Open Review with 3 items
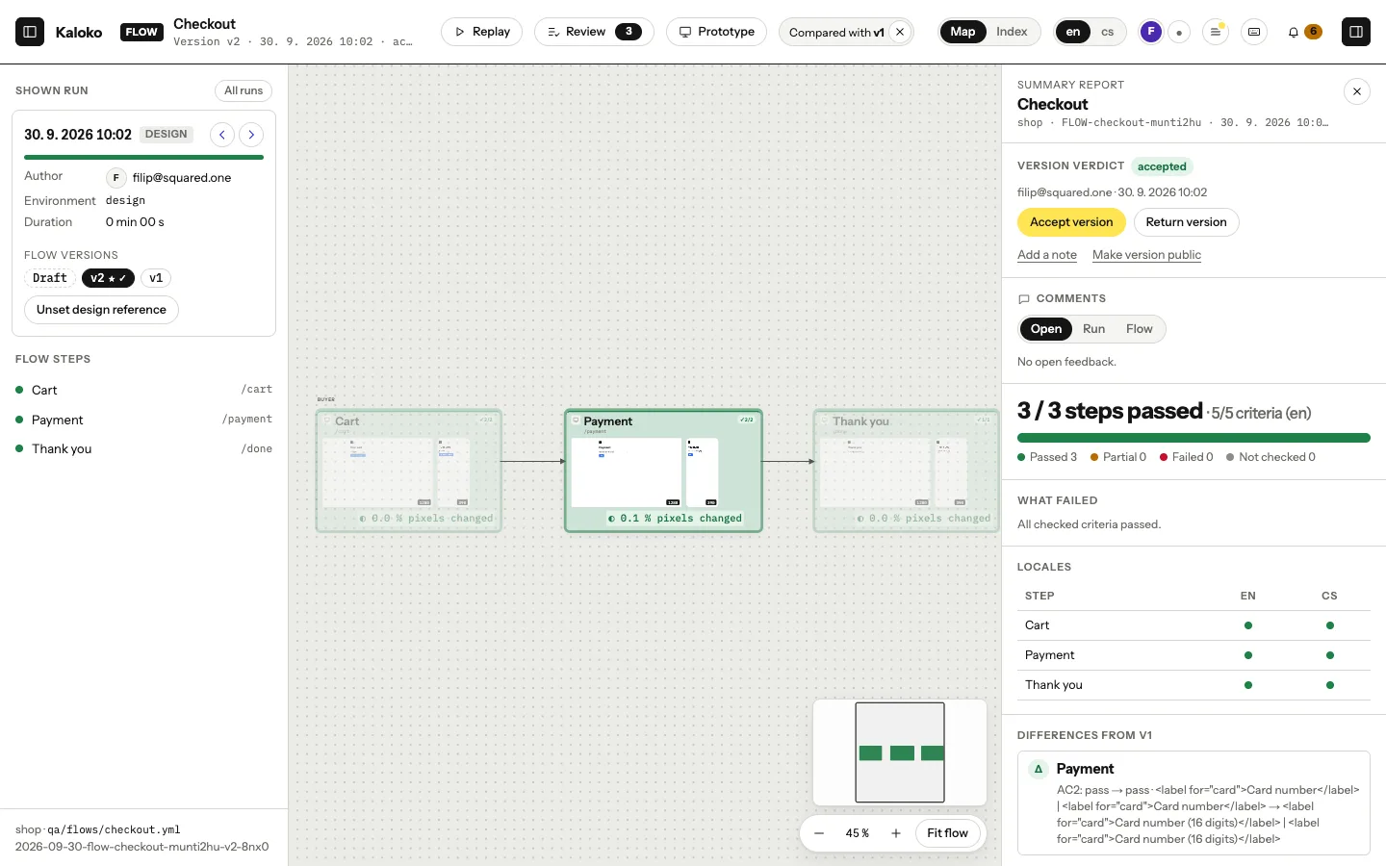This screenshot has height=866, width=1386. coord(594,32)
